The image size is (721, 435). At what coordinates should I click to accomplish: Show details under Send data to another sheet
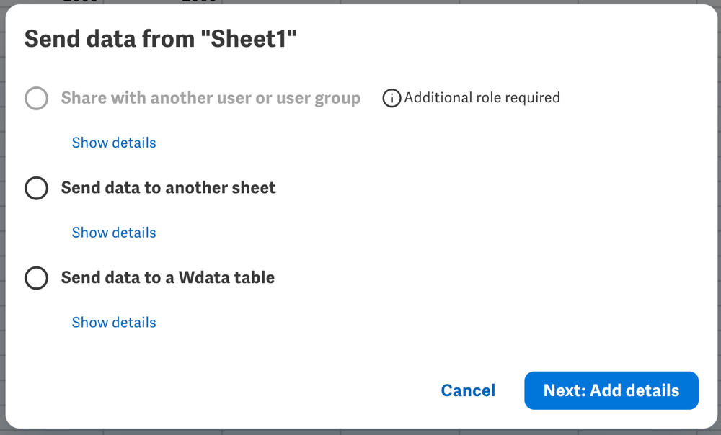(x=113, y=232)
